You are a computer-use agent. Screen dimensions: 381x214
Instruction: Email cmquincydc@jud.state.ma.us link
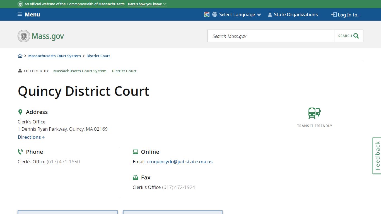tap(180, 162)
